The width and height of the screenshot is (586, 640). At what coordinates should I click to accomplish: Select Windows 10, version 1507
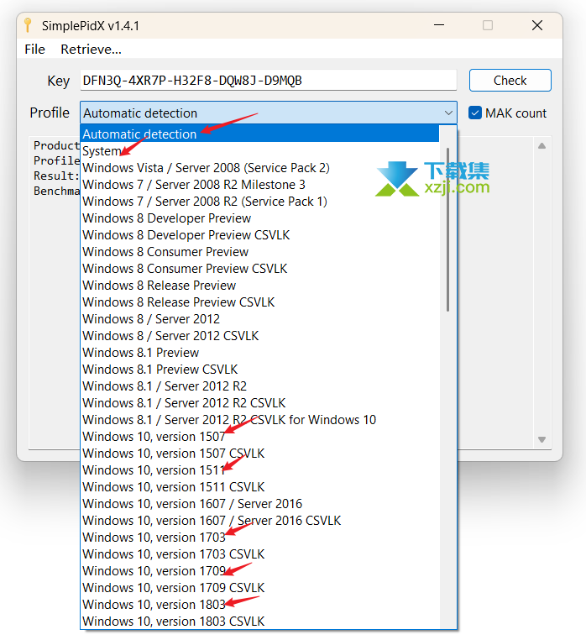260,437
